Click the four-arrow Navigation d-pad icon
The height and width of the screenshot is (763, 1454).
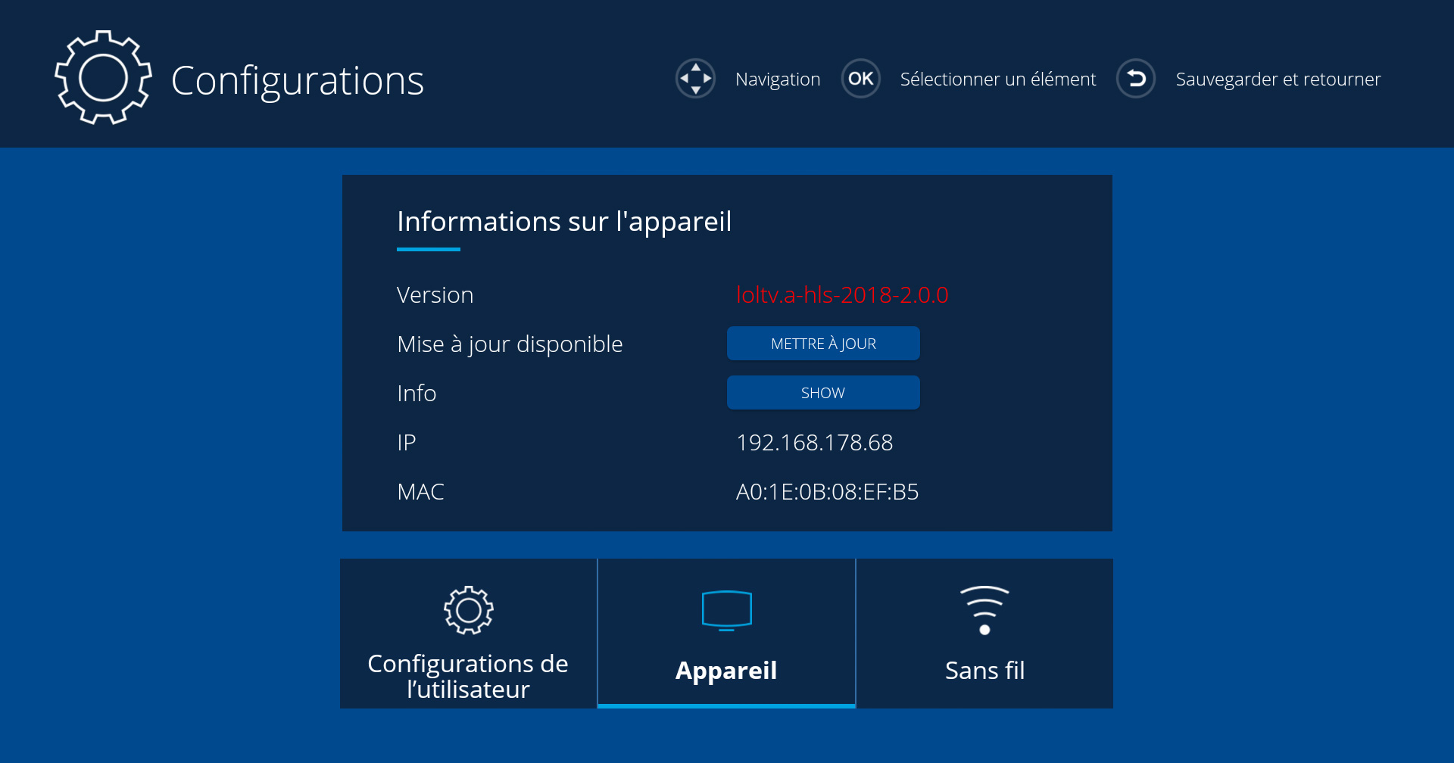[x=695, y=79]
